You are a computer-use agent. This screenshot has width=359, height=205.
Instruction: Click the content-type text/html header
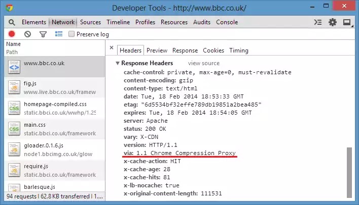[x=160, y=88]
